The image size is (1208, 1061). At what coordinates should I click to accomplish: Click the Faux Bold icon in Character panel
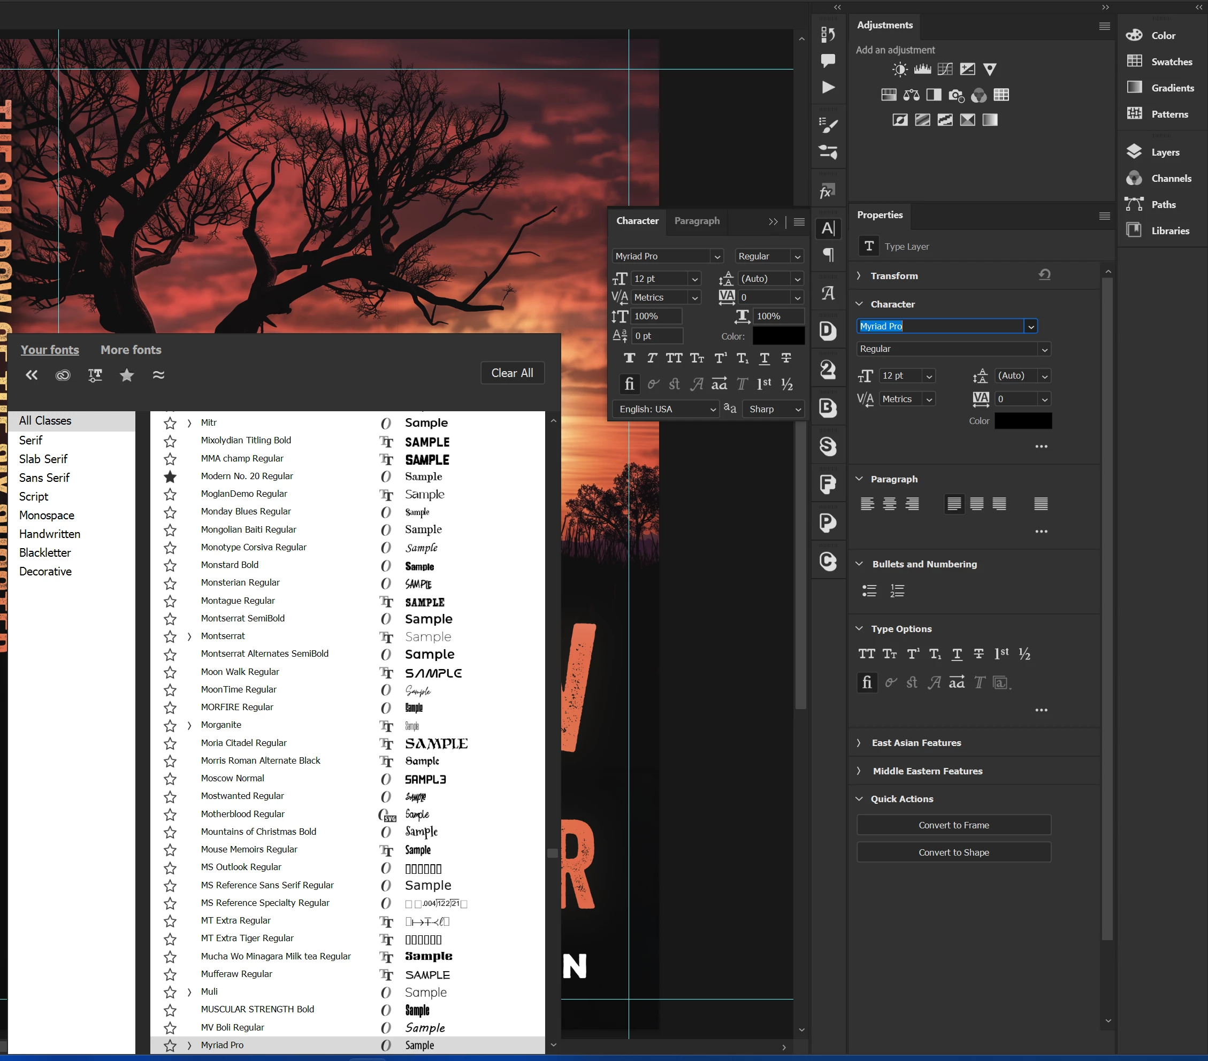tap(630, 358)
